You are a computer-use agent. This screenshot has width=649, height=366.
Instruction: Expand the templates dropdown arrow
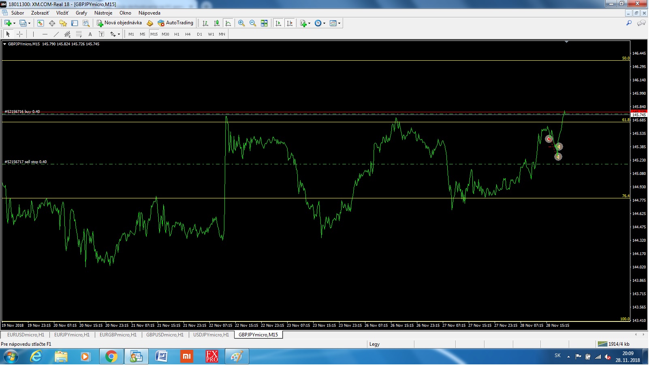(339, 23)
